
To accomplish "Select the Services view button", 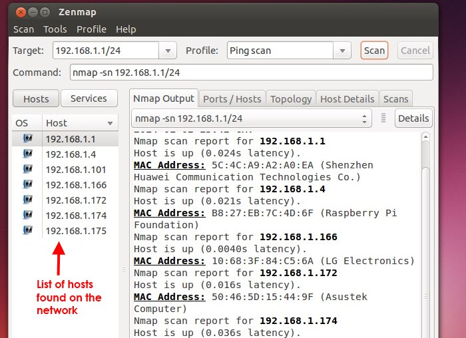I will pyautogui.click(x=89, y=98).
